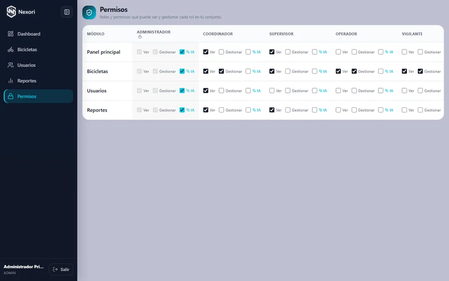Click the Panel principal row label
The image size is (449, 281).
pyautogui.click(x=104, y=52)
